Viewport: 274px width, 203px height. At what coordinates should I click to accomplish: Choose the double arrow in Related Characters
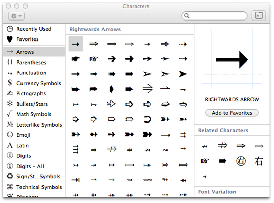coord(241,146)
